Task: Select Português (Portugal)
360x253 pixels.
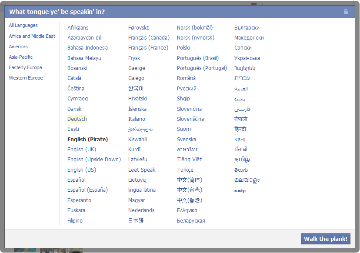Action: [202, 68]
